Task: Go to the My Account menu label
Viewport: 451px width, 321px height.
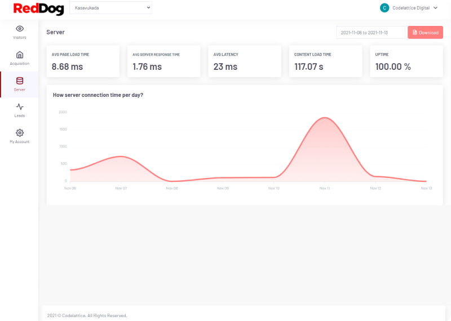Action: tap(20, 142)
